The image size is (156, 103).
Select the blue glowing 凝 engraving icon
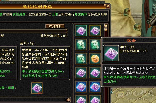pyautogui.click(x=81, y=87)
